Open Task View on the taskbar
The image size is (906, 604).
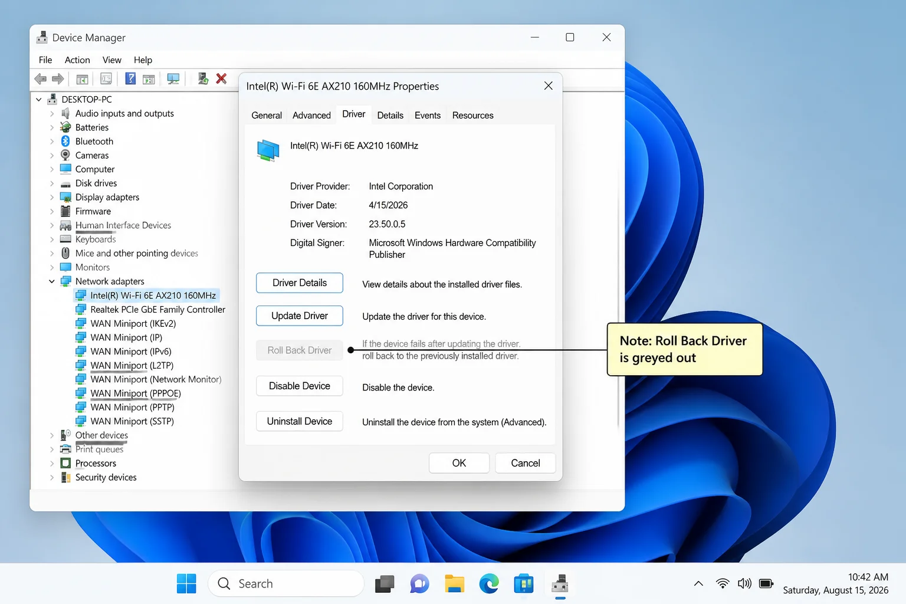(x=385, y=584)
